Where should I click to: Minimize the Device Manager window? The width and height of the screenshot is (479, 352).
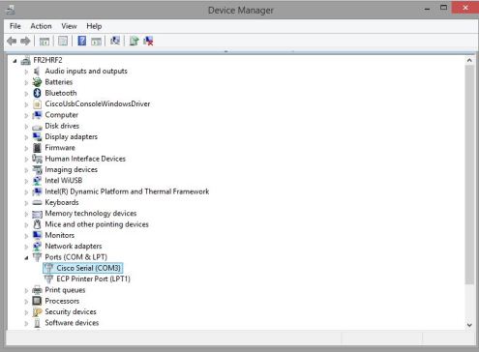tap(428, 9)
